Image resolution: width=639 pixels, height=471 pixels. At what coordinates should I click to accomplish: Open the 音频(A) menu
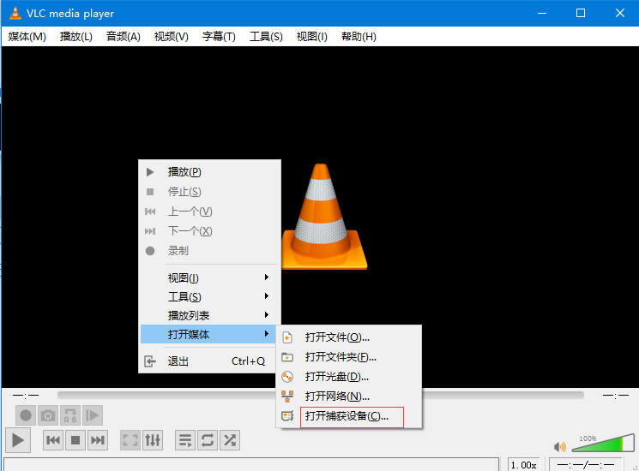click(x=123, y=37)
